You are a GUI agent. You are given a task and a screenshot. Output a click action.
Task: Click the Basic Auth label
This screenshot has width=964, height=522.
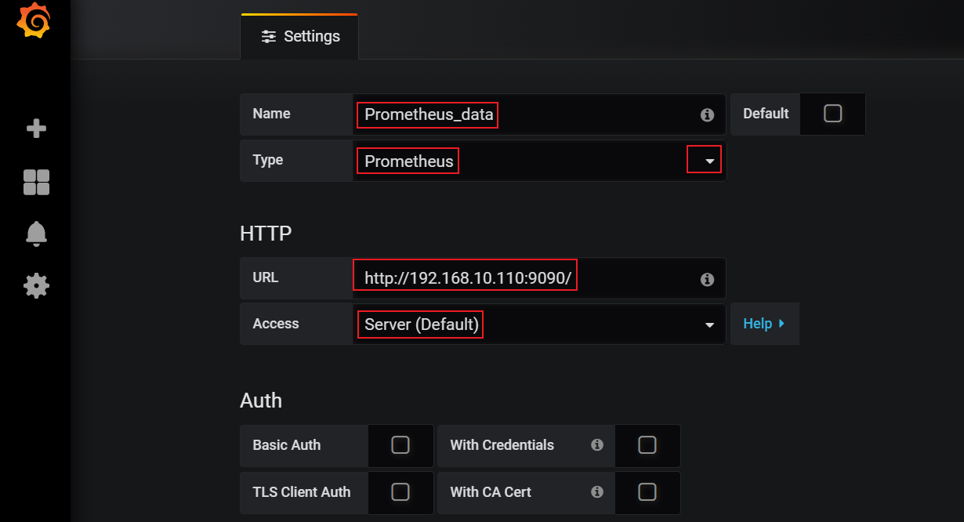click(287, 445)
